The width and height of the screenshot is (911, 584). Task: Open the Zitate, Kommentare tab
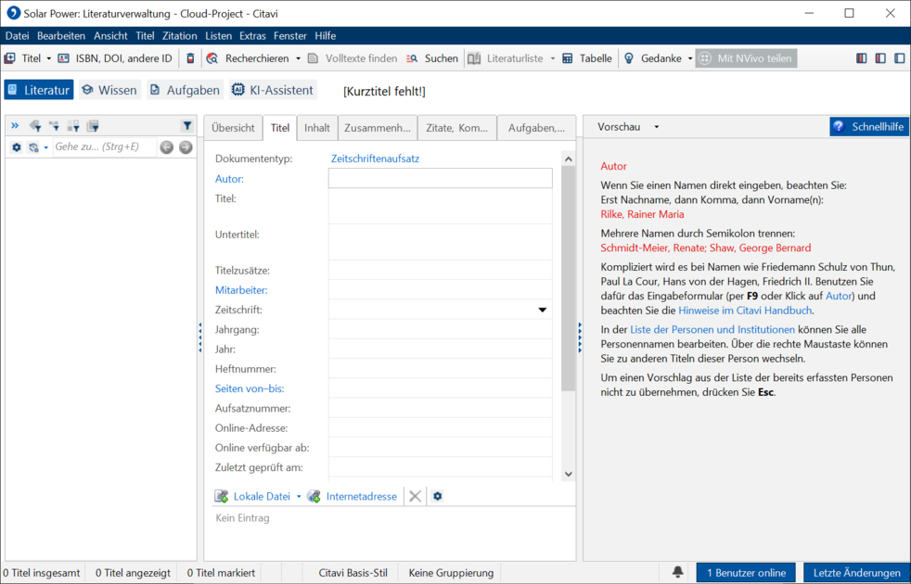457,128
